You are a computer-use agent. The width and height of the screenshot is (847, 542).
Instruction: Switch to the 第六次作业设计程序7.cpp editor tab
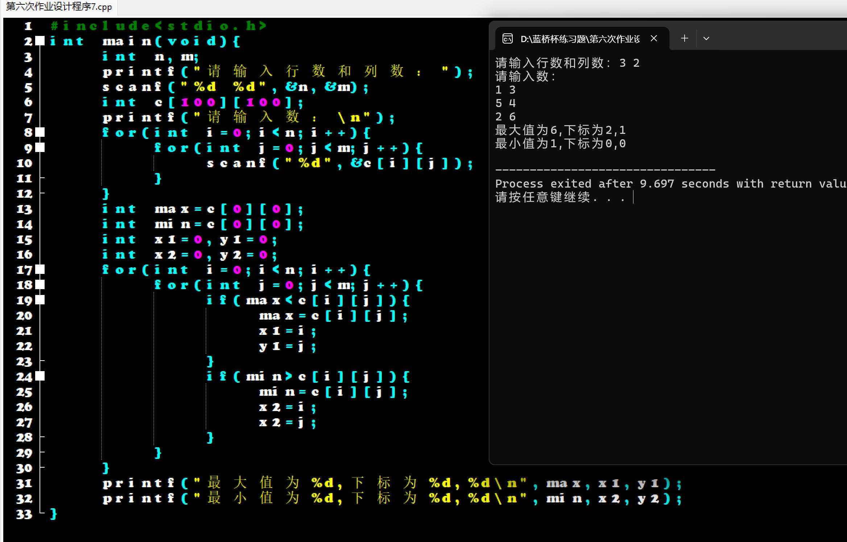pos(59,7)
